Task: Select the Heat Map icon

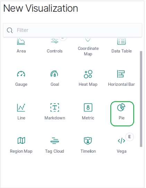Action: [x=88, y=74]
